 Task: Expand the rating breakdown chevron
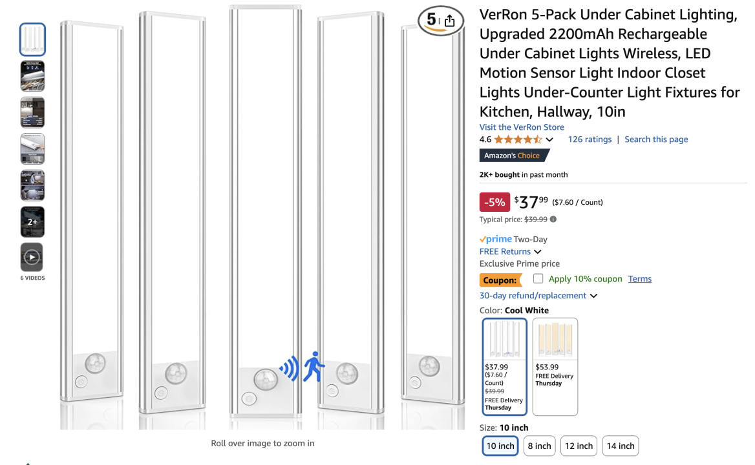pyautogui.click(x=549, y=139)
